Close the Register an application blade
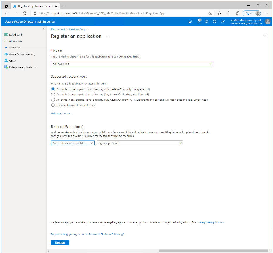273x253 pixels. coord(264,36)
